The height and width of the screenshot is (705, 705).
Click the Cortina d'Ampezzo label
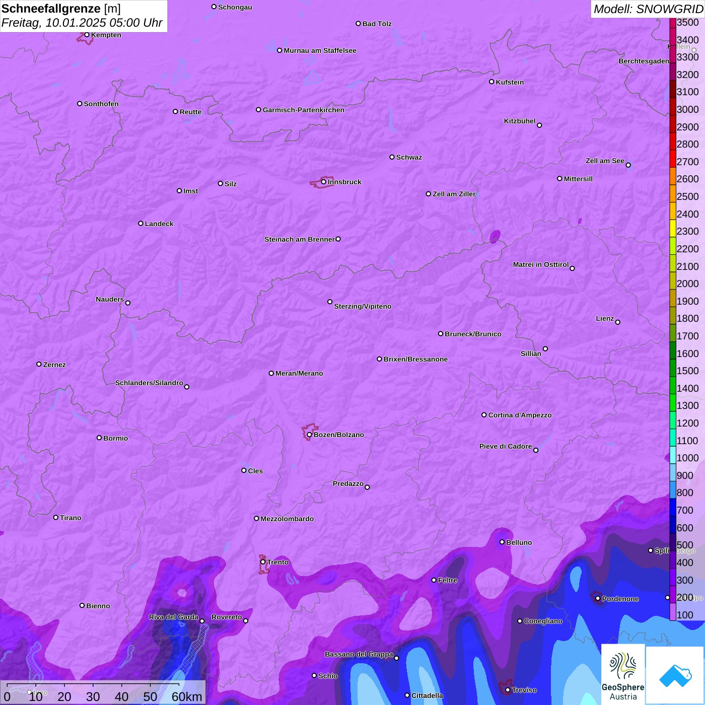click(x=520, y=415)
